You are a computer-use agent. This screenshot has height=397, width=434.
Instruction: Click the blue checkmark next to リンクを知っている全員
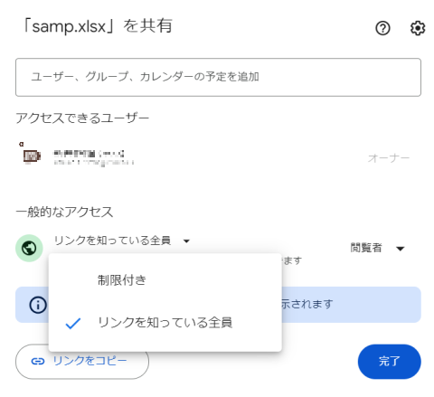click(x=73, y=323)
